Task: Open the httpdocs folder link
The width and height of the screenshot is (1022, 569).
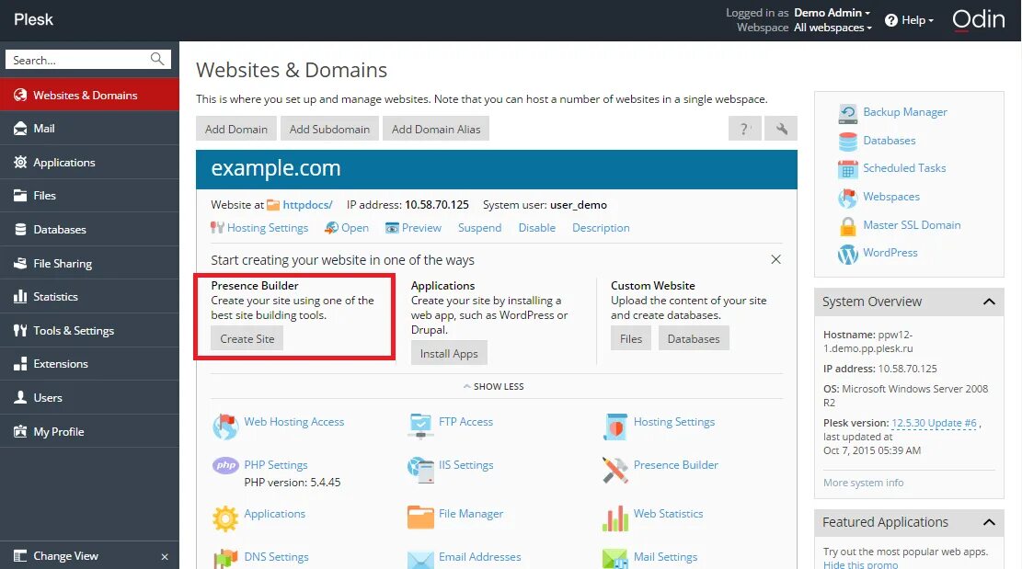Action: pyautogui.click(x=307, y=204)
